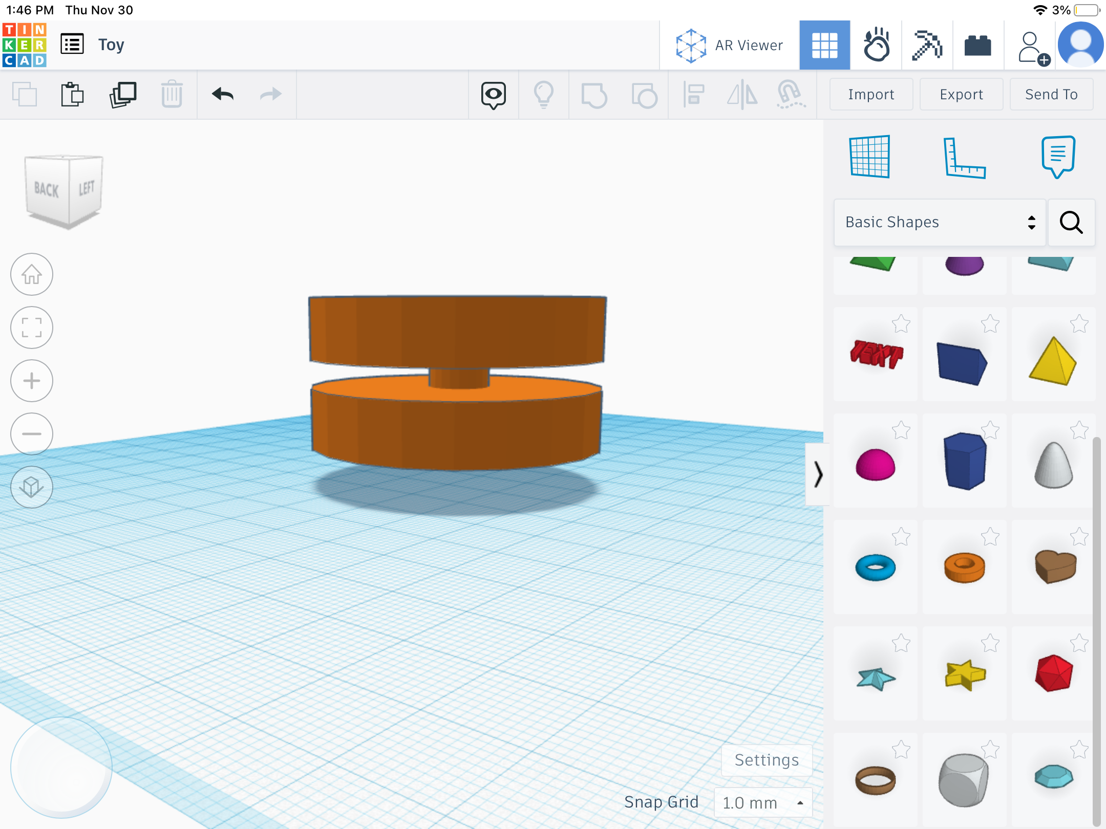Screen dimensions: 1106x829
Task: Click Fit all in view button
Action: (x=32, y=328)
